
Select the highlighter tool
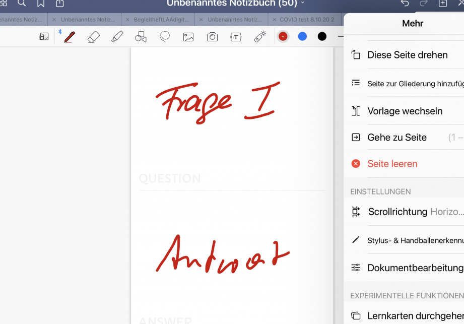click(117, 37)
